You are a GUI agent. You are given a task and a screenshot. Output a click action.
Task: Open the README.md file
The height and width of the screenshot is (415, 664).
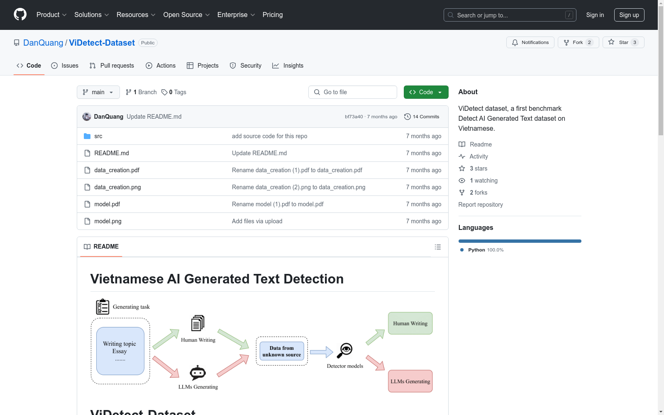(x=112, y=153)
